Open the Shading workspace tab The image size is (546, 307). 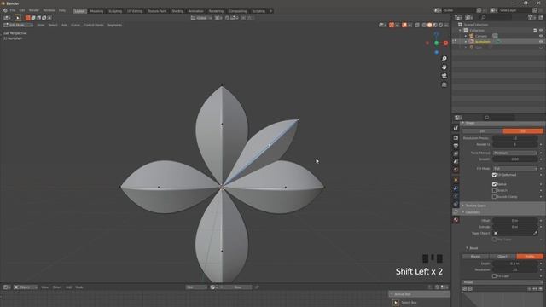click(177, 11)
